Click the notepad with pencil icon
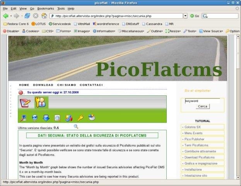The width and height of the screenshot is (241, 186). 25,103
